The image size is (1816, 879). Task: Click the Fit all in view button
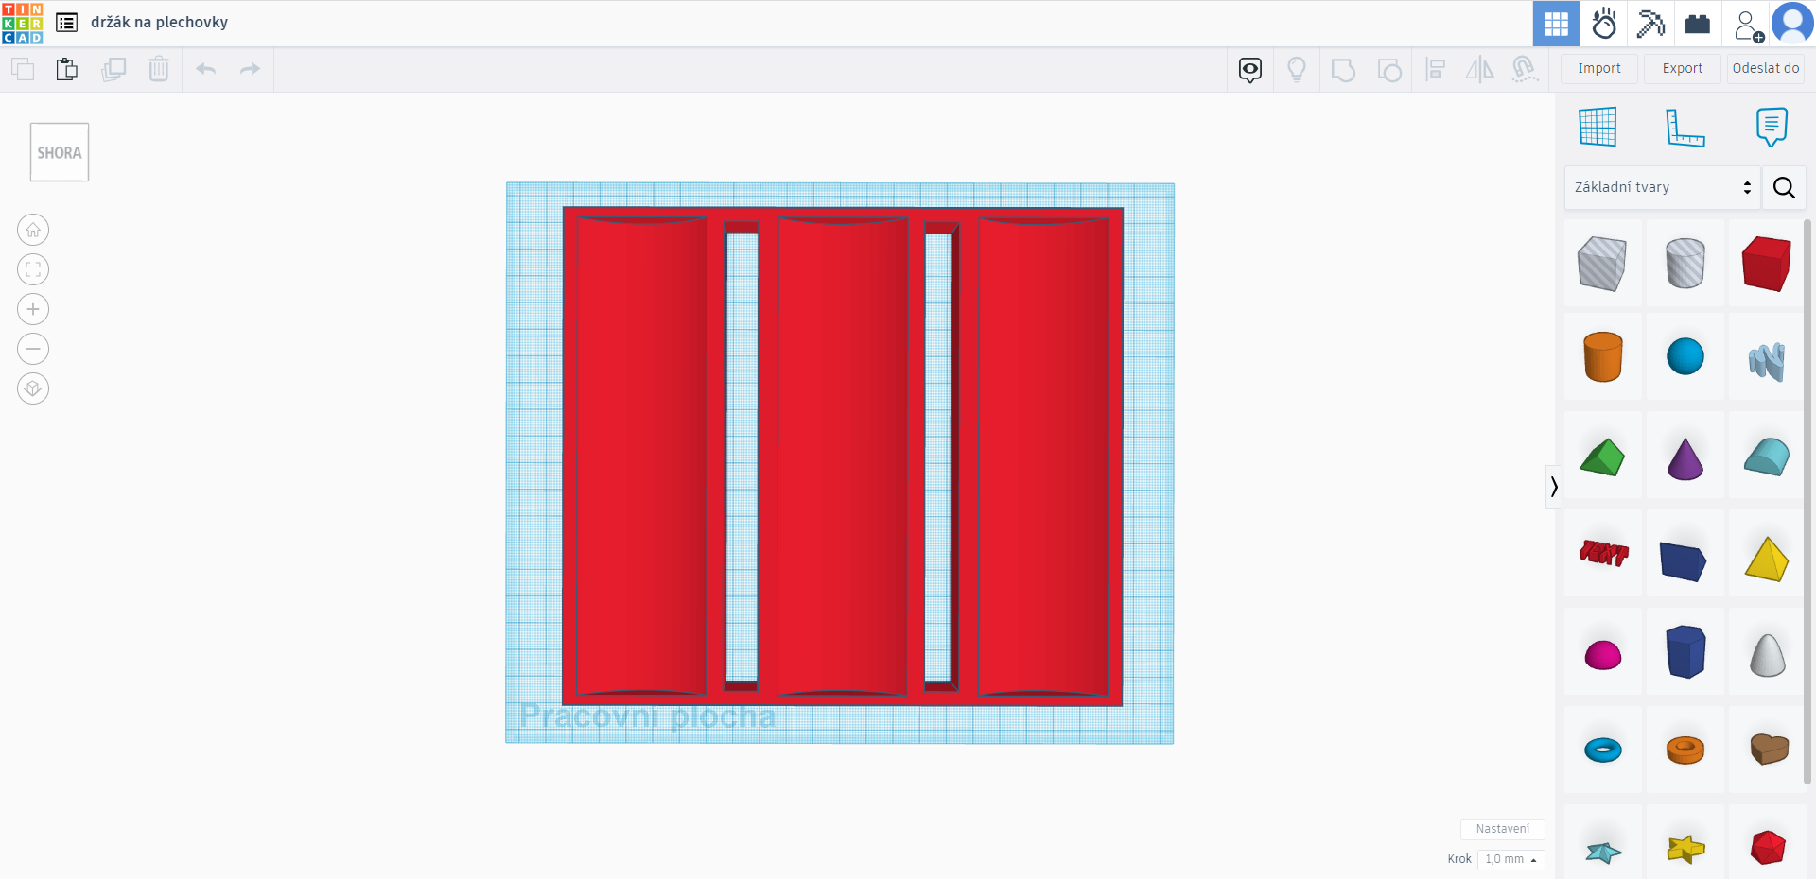[33, 269]
